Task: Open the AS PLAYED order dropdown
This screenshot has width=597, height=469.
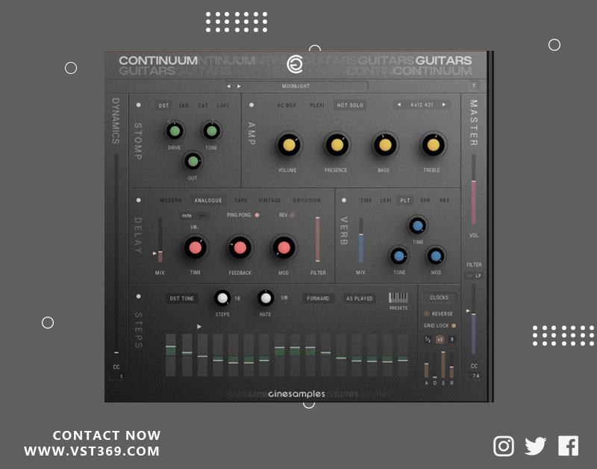Action: coord(360,298)
